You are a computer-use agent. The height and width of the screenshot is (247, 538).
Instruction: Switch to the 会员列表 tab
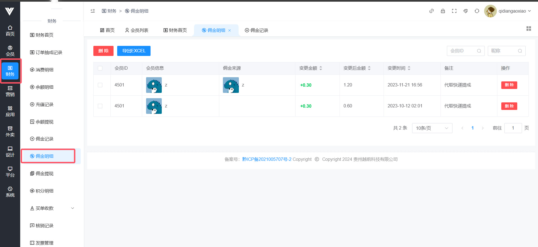coord(137,30)
